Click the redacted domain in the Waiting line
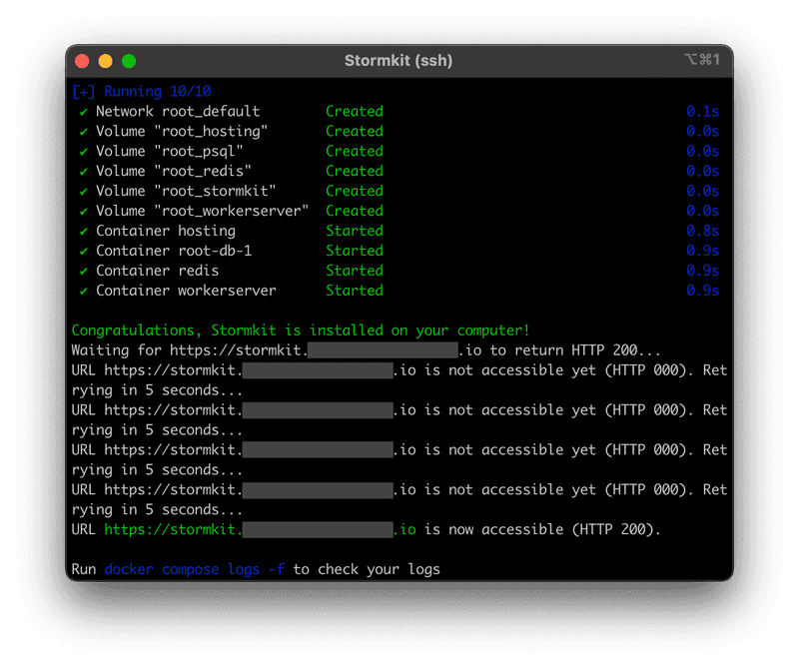Image resolution: width=799 pixels, height=668 pixels. [383, 350]
